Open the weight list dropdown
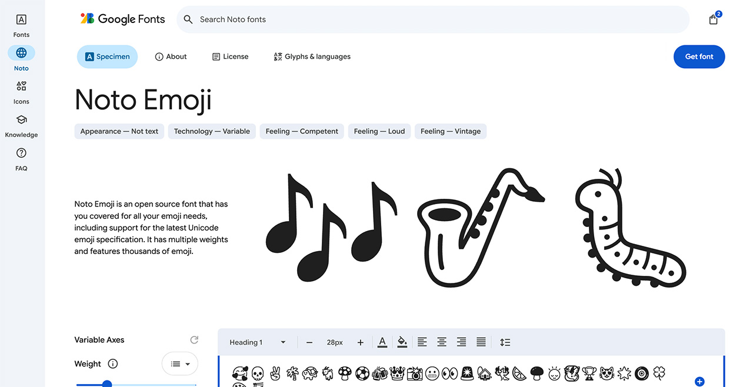Screen dimensions: 753x387 click(180, 363)
